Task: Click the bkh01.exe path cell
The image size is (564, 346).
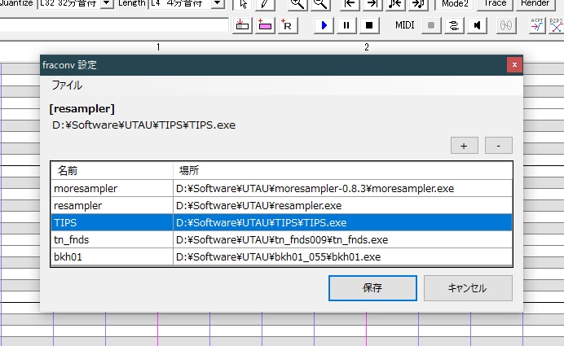Action: 343,257
